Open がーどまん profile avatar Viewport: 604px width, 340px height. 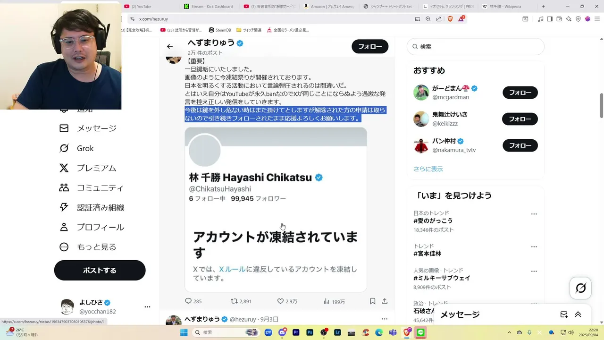click(x=421, y=93)
